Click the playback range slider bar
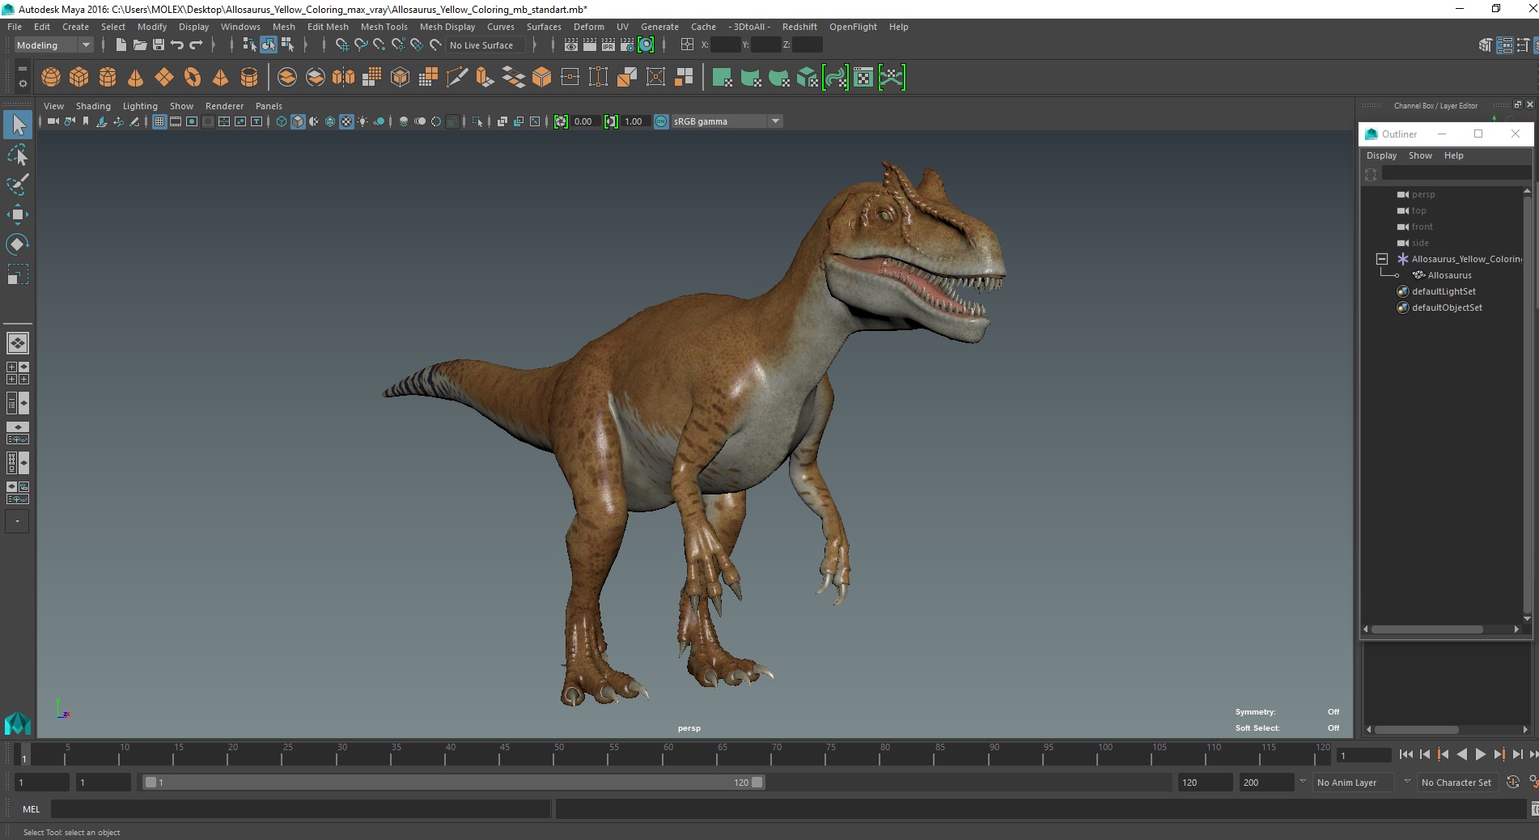Image resolution: width=1539 pixels, height=840 pixels. pos(452,783)
